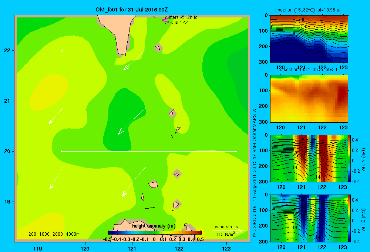This screenshot has width=370, height=252.
Task: Click the "vel. N (m/s)" axis label
Action: pos(363,160)
